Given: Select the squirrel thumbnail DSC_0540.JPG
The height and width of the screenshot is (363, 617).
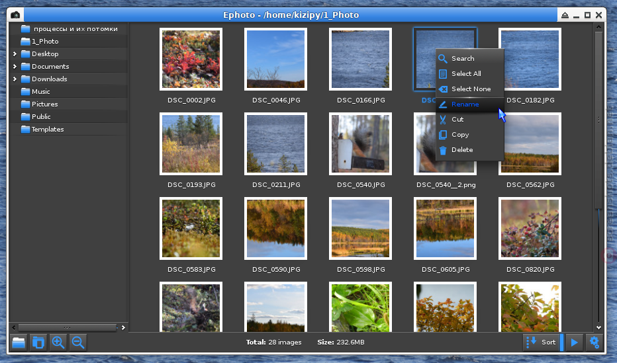Looking at the screenshot, I should [x=360, y=143].
